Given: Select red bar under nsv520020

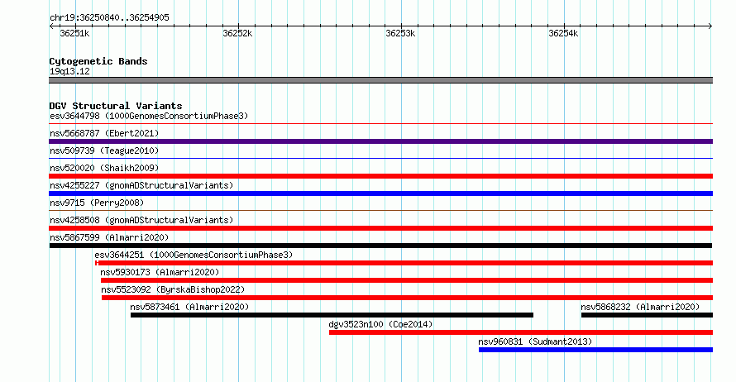Looking at the screenshot, I should (x=380, y=176).
